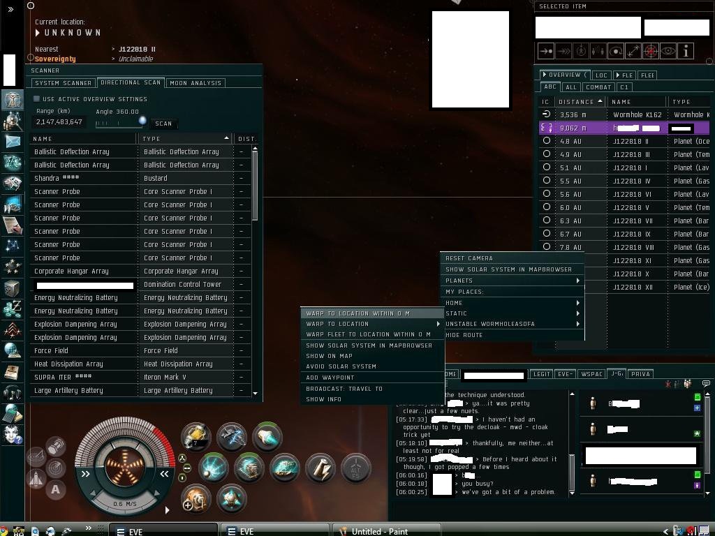Open People & Places magnifier icon
715x536 pixels.
tap(13, 122)
